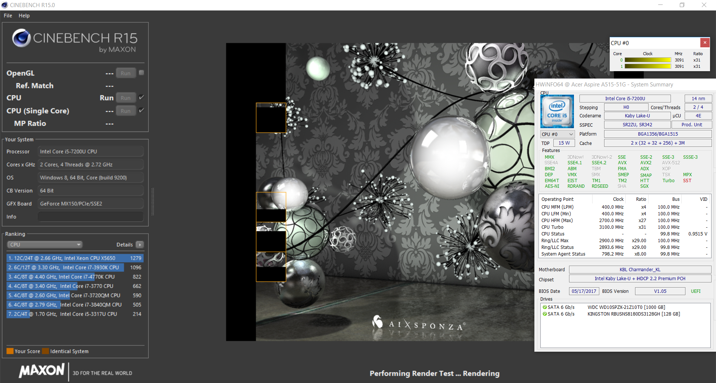Click the CB Version field

91,191
